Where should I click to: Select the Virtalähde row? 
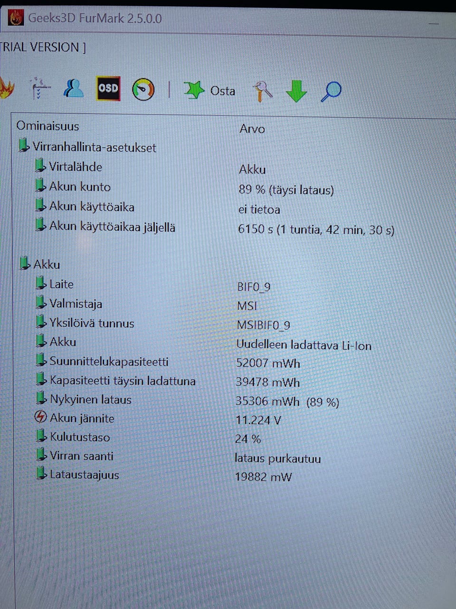point(76,167)
